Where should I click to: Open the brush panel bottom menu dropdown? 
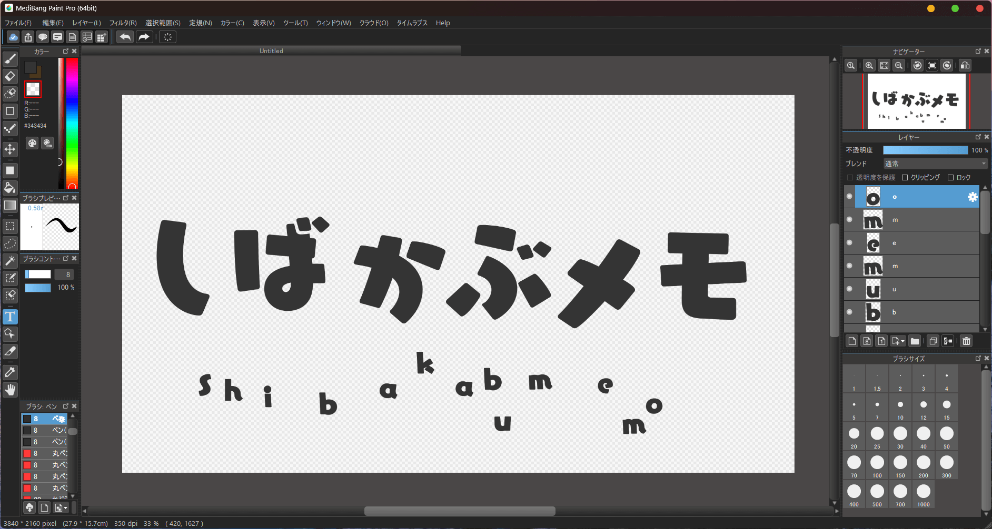(61, 507)
